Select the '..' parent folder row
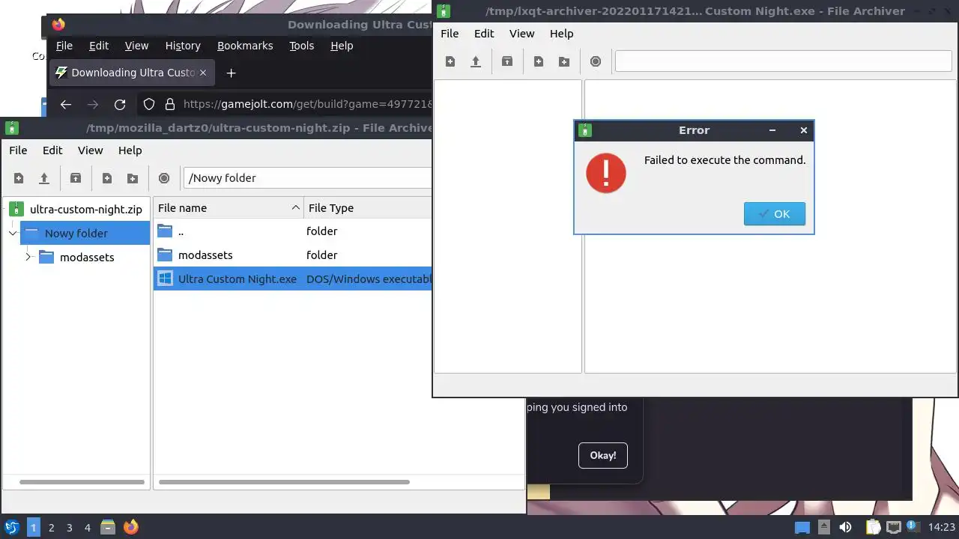The width and height of the screenshot is (959, 539). click(293, 231)
